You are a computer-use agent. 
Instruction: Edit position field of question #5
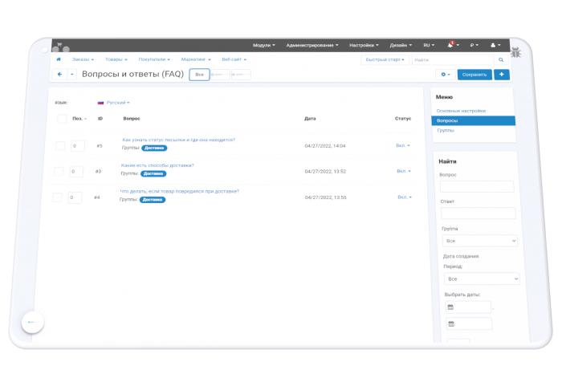coord(77,146)
